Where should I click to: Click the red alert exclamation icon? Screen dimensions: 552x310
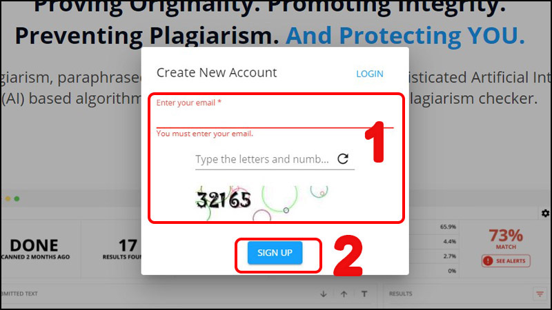coord(488,261)
